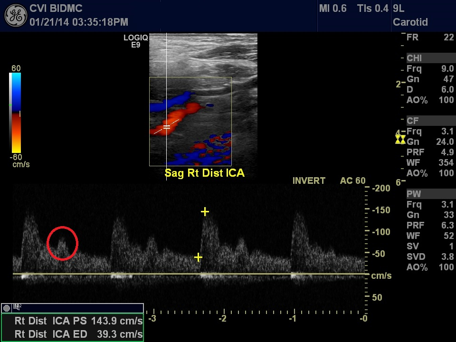Select the 9L probe label
Image resolution: width=456 pixels, height=342 pixels.
click(398, 8)
